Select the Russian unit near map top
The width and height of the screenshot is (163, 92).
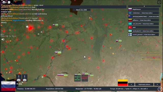click(56, 25)
